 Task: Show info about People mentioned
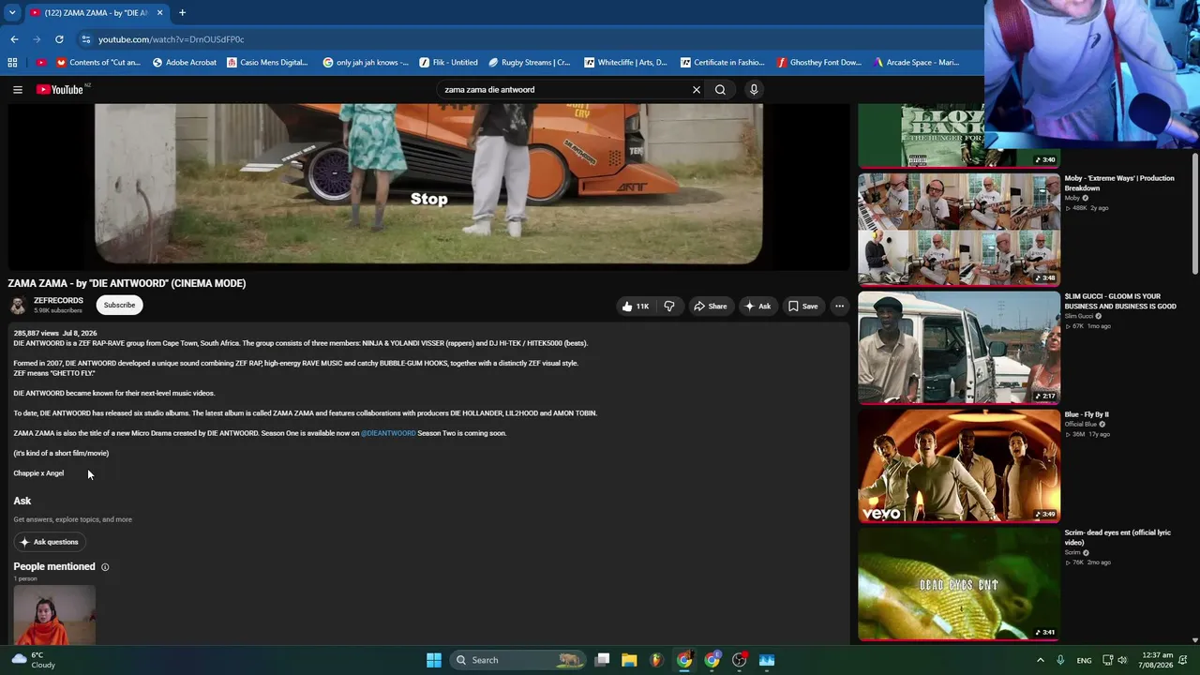click(x=105, y=567)
